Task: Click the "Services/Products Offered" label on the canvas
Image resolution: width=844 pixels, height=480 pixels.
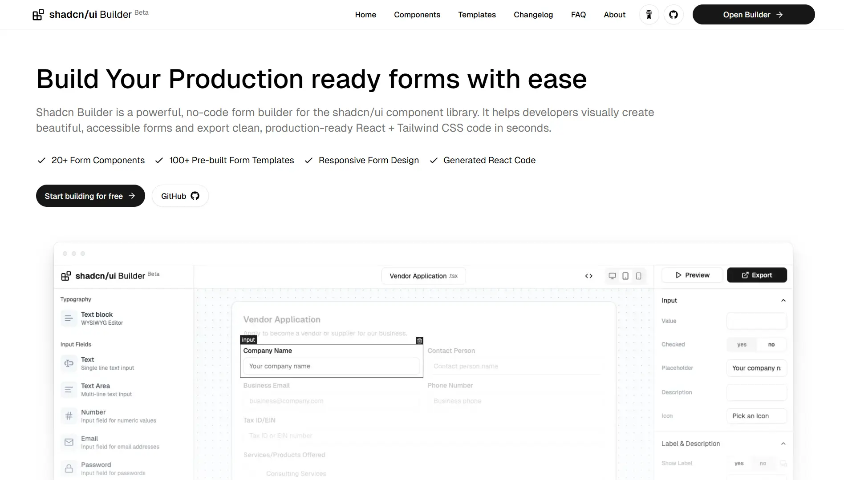Action: pos(284,455)
